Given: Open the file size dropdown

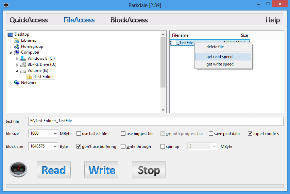Looking at the screenshot, I should coord(55,133).
